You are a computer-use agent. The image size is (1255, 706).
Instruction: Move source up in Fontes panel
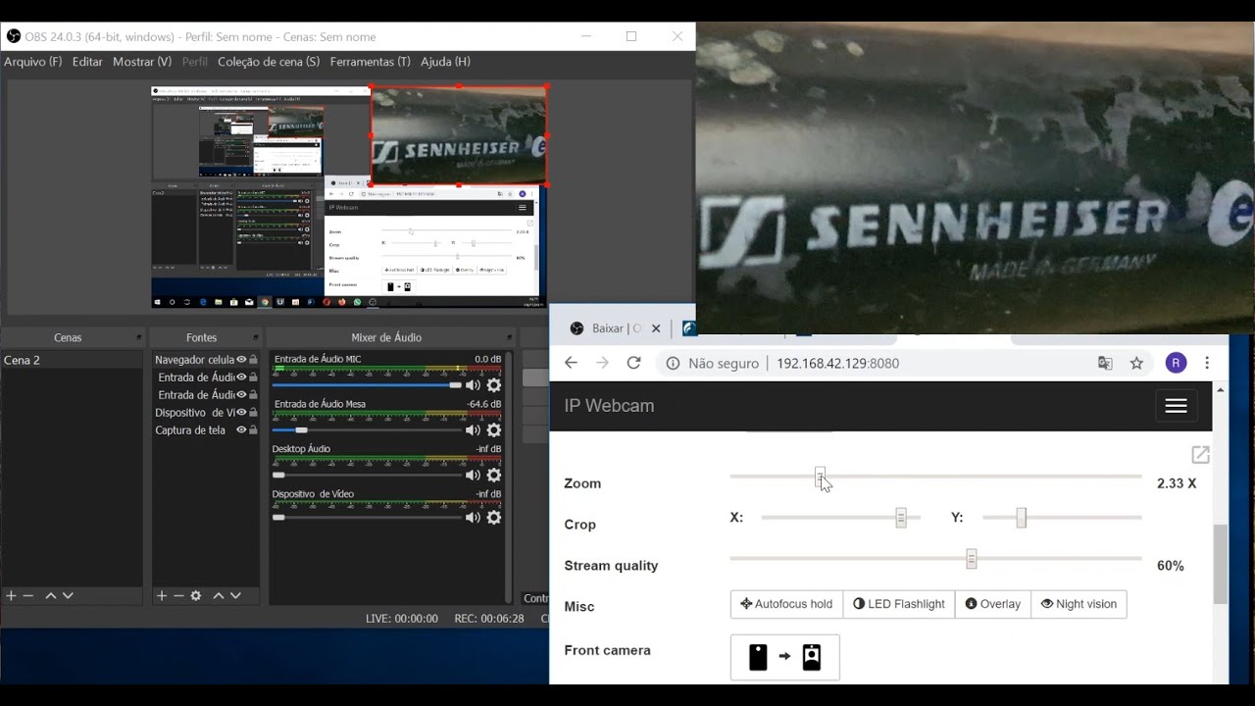pos(219,595)
